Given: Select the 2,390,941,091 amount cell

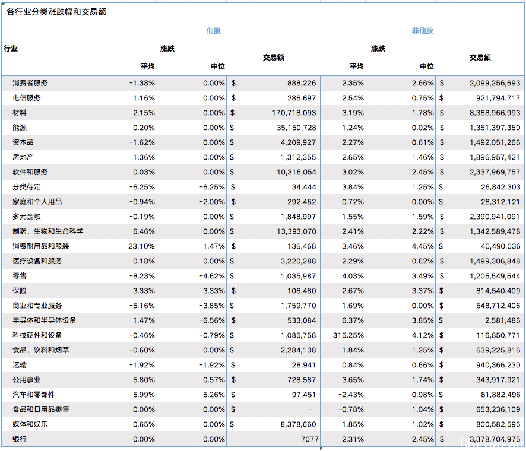Looking at the screenshot, I should point(495,217).
